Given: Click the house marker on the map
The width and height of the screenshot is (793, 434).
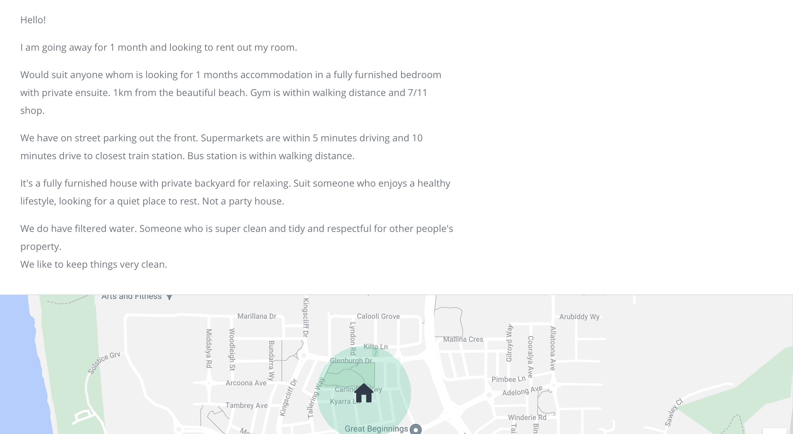Looking at the screenshot, I should click(x=364, y=393).
